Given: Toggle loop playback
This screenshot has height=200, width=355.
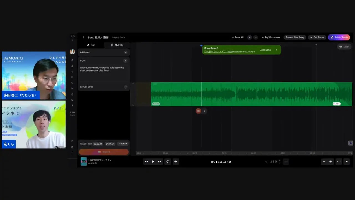Looking at the screenshot, I should click(x=168, y=162).
